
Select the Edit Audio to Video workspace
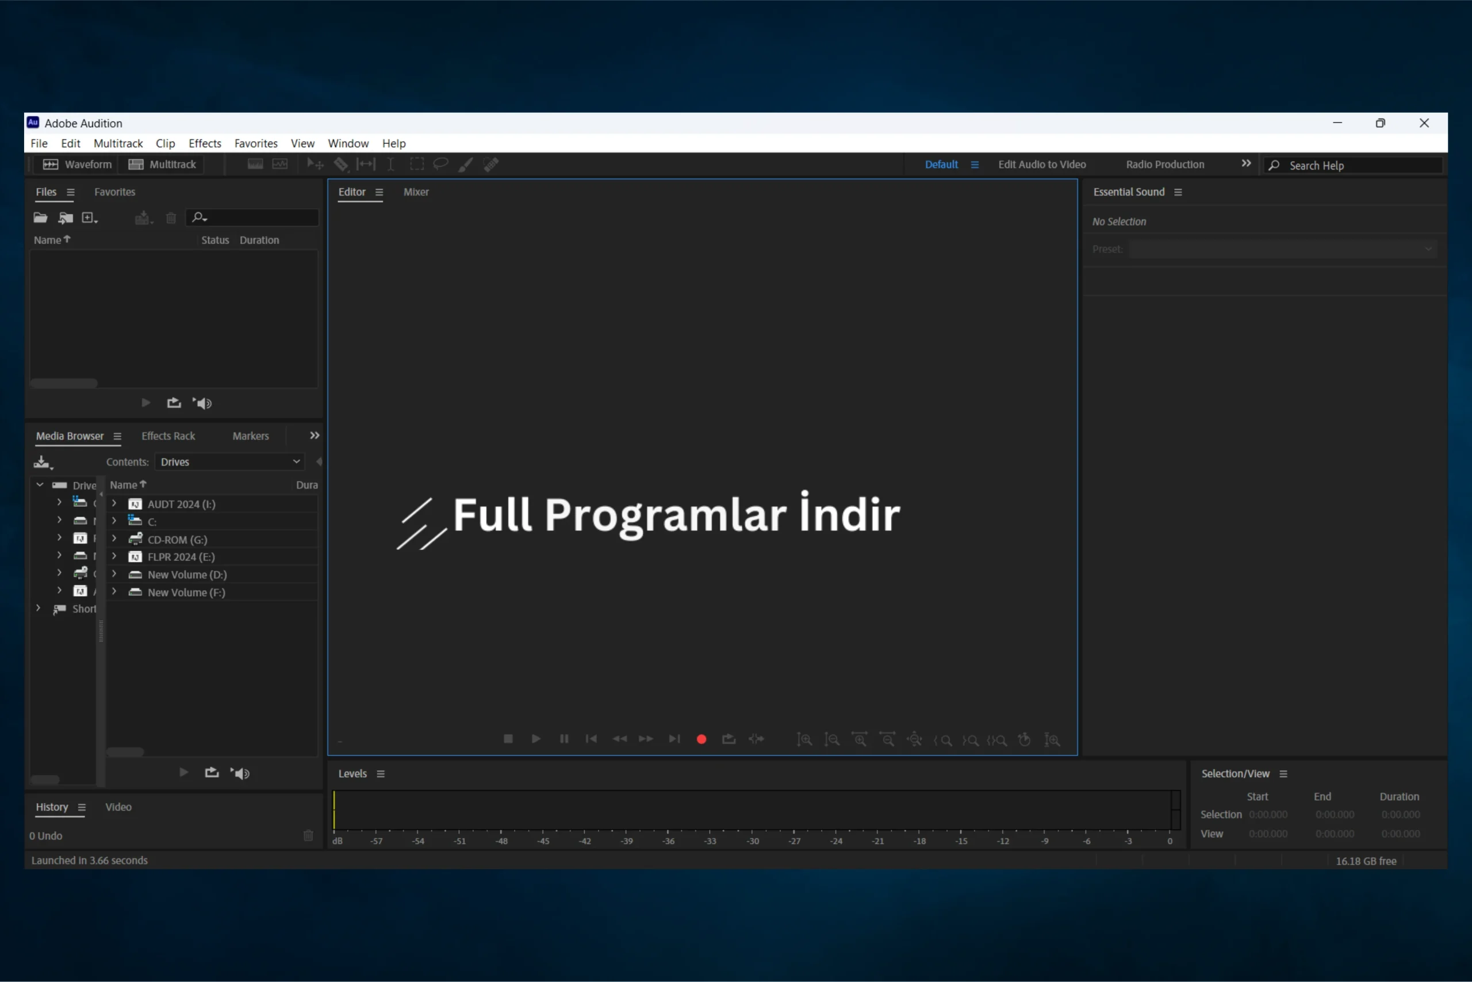tap(1042, 164)
